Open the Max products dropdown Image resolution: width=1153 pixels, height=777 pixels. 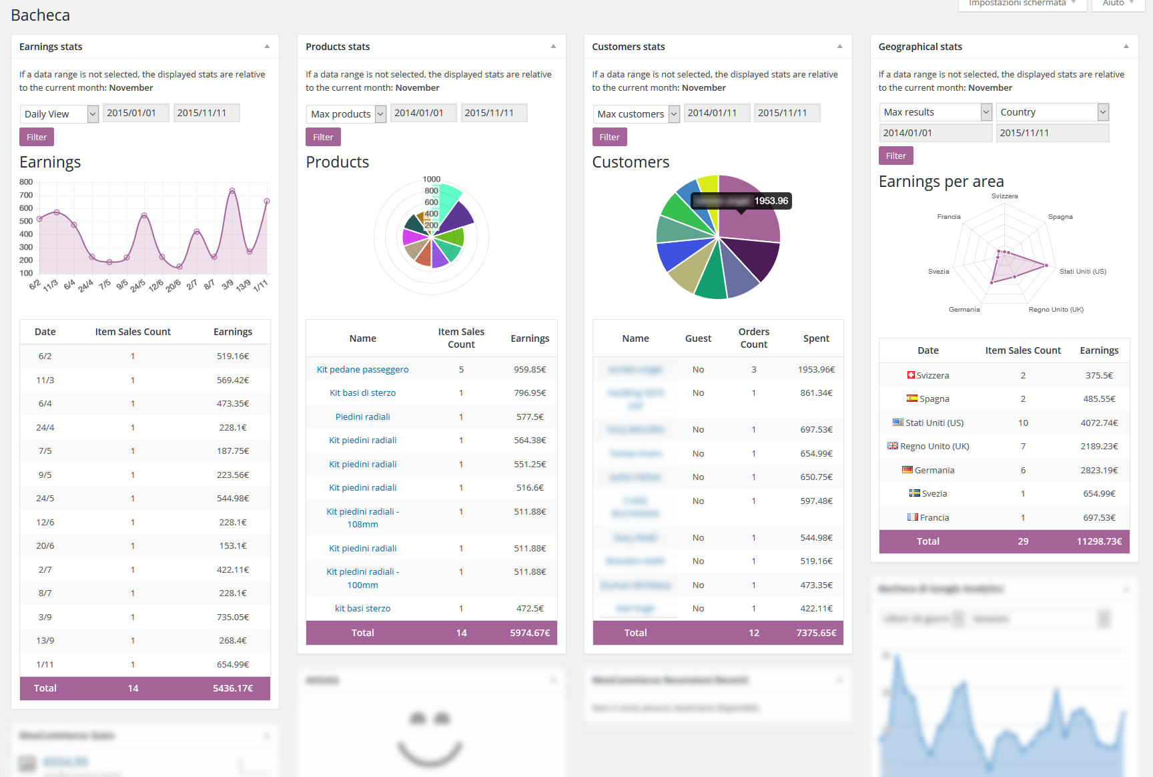[x=346, y=114]
